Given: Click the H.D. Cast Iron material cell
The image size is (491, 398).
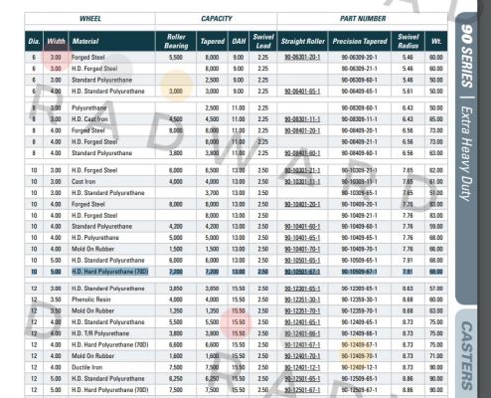Looking at the screenshot, I should coord(89,119).
